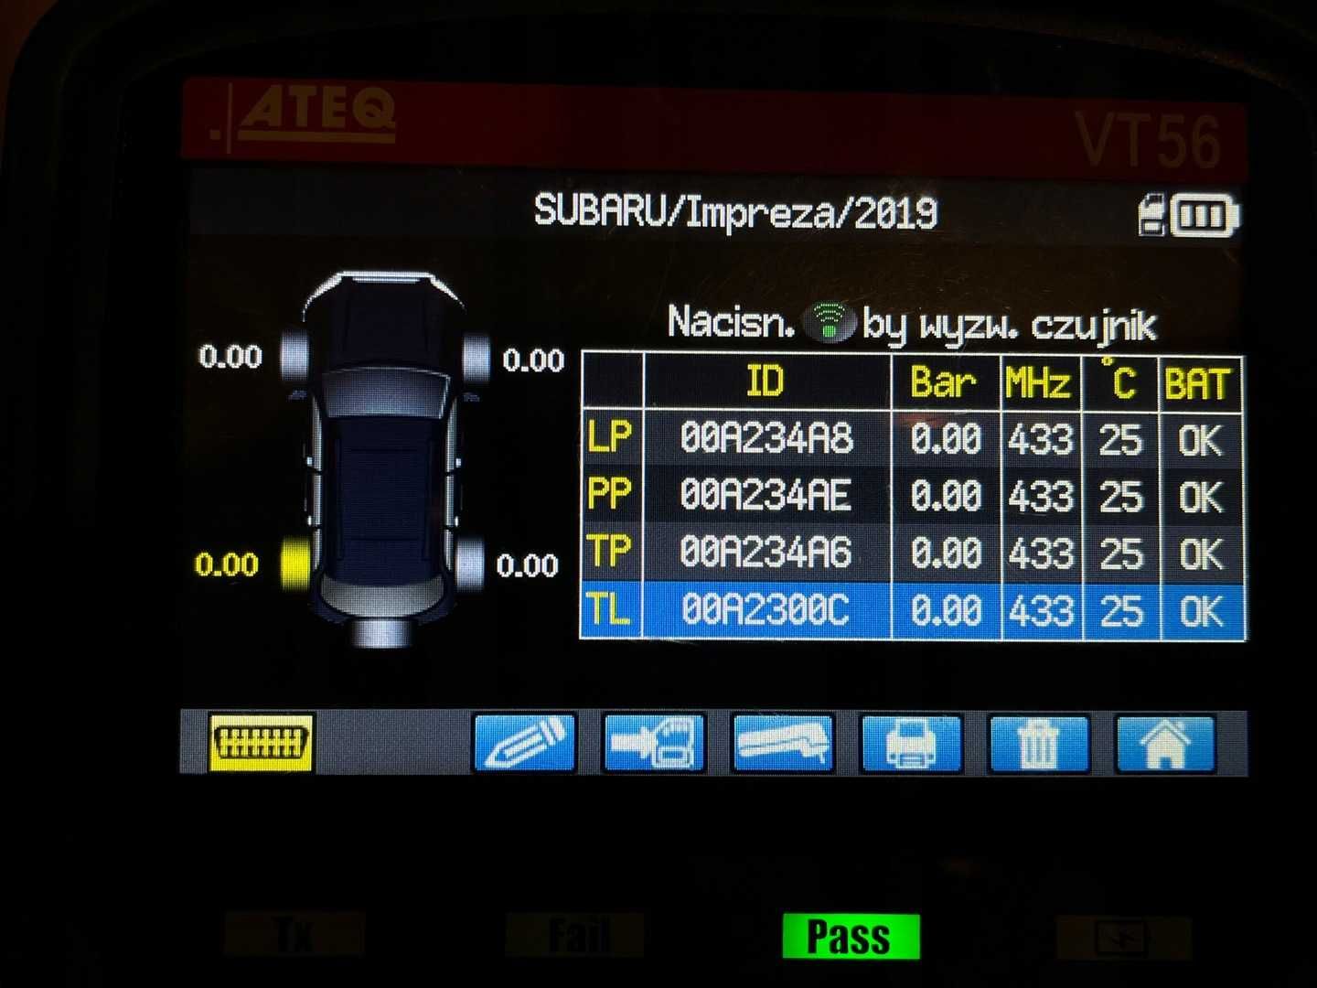The height and width of the screenshot is (988, 1317).
Task: Click the °C column header
Action: point(1119,381)
